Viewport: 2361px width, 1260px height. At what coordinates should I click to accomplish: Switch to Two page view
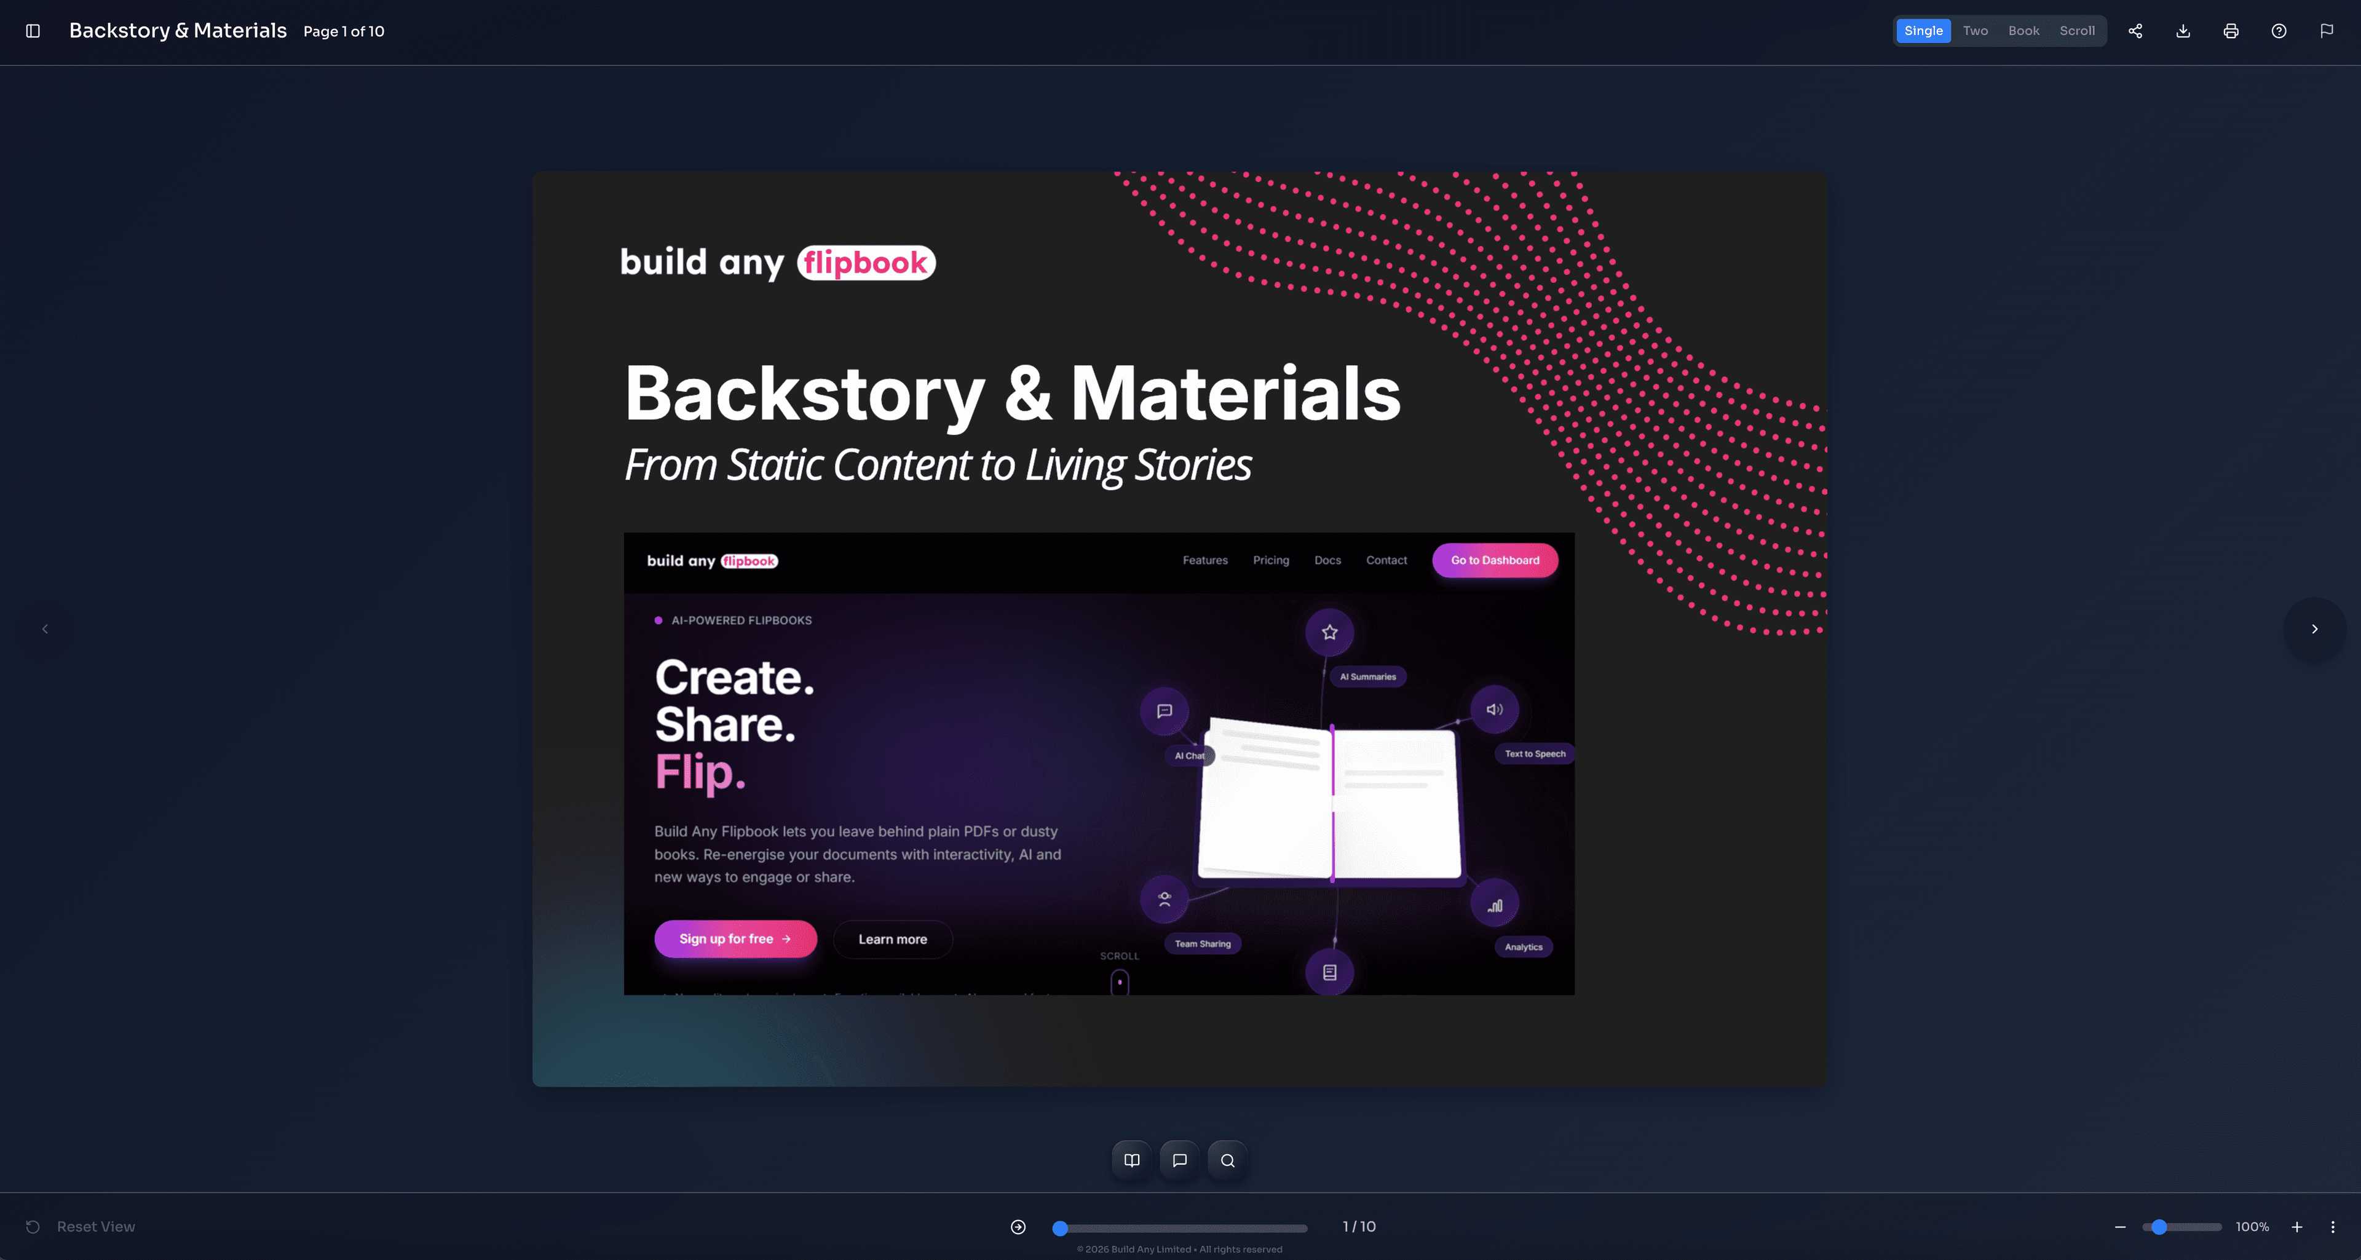(1975, 31)
